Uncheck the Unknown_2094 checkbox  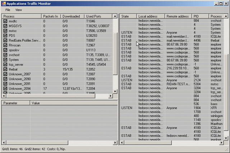[5, 89]
